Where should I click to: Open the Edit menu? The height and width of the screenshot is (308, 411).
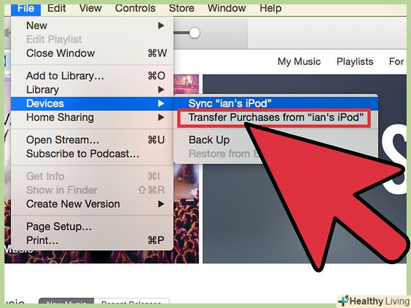coord(56,8)
